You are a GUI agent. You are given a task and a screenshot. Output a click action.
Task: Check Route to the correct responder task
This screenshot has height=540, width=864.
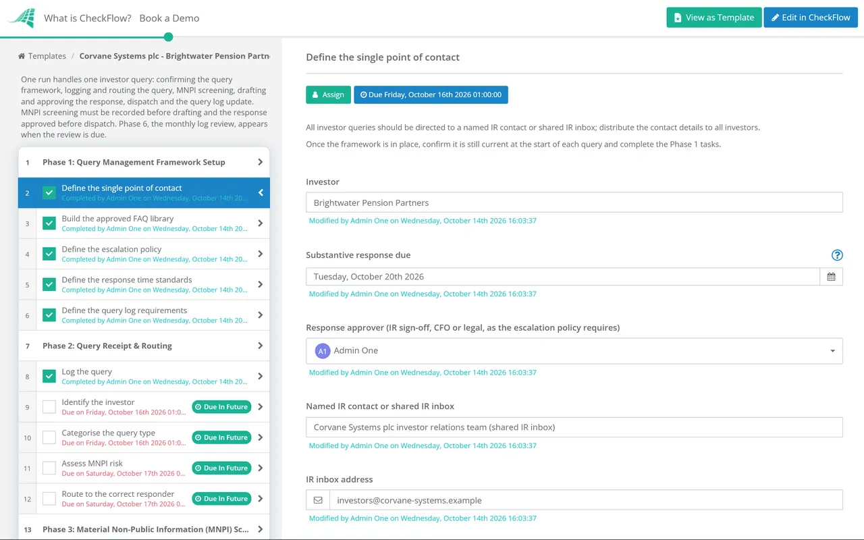pos(49,499)
